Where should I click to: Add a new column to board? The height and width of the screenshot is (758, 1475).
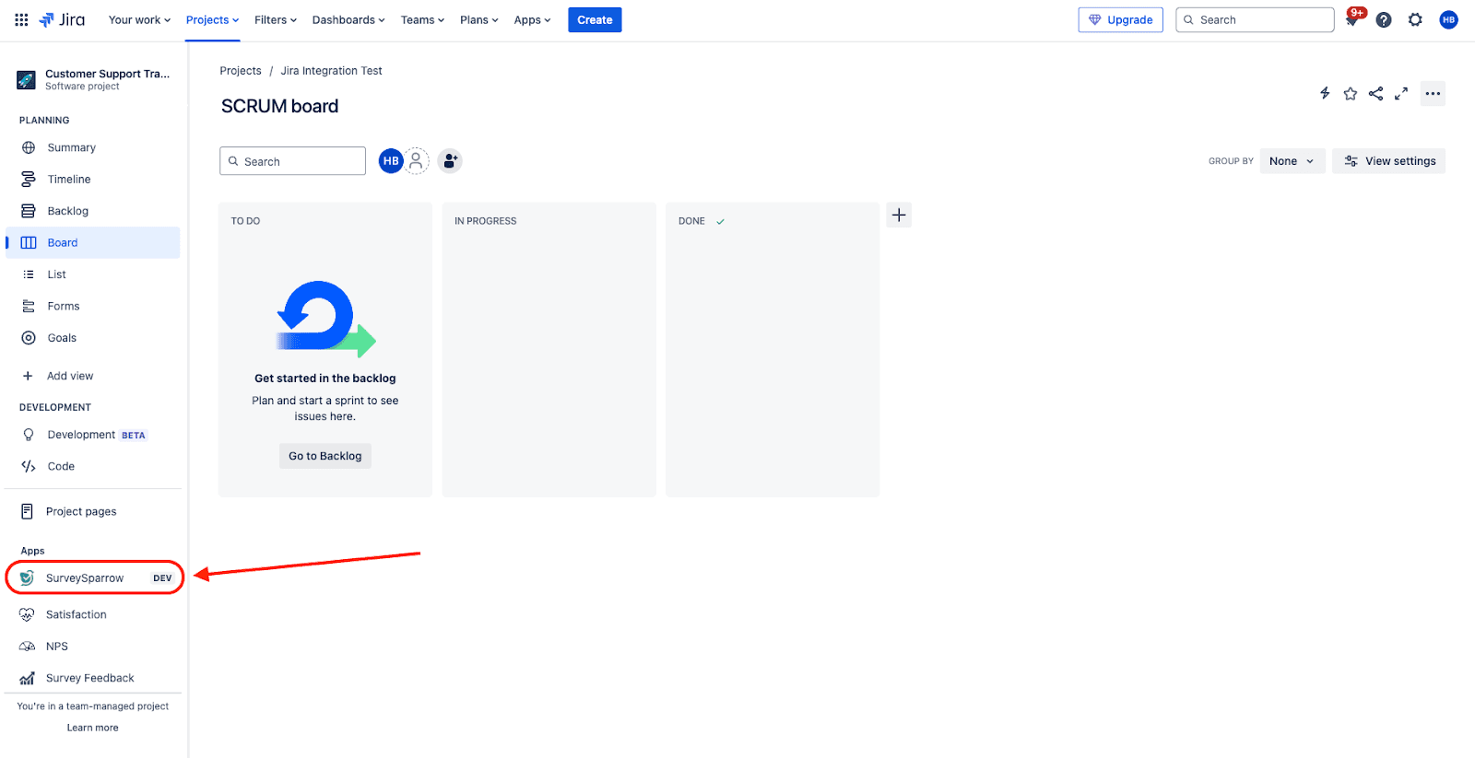899,216
